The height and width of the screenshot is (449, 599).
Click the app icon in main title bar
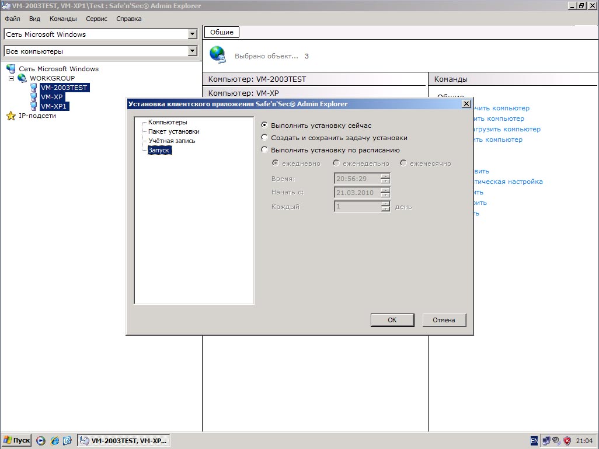coord(6,6)
